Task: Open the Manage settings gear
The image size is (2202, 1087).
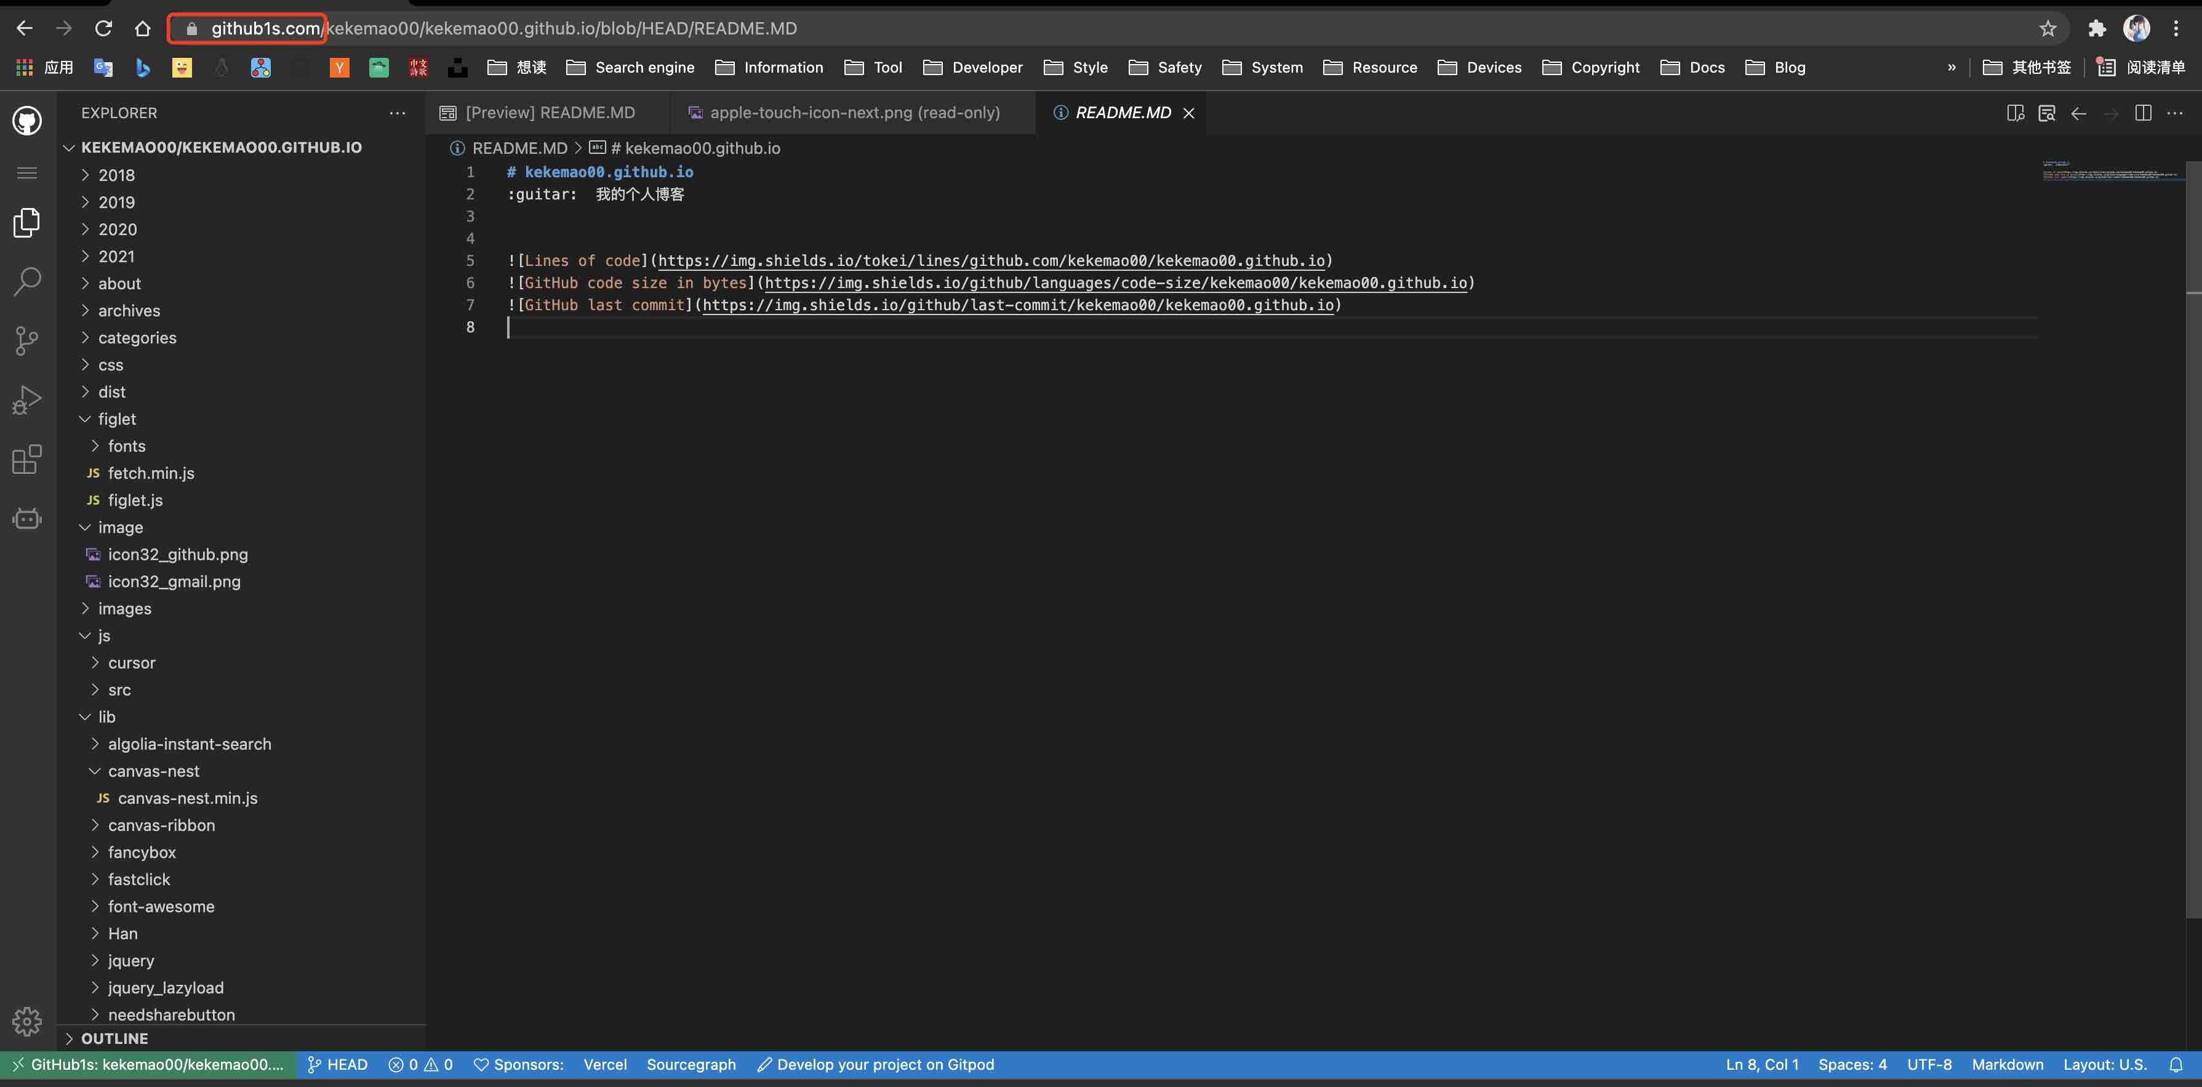Action: (x=26, y=1021)
